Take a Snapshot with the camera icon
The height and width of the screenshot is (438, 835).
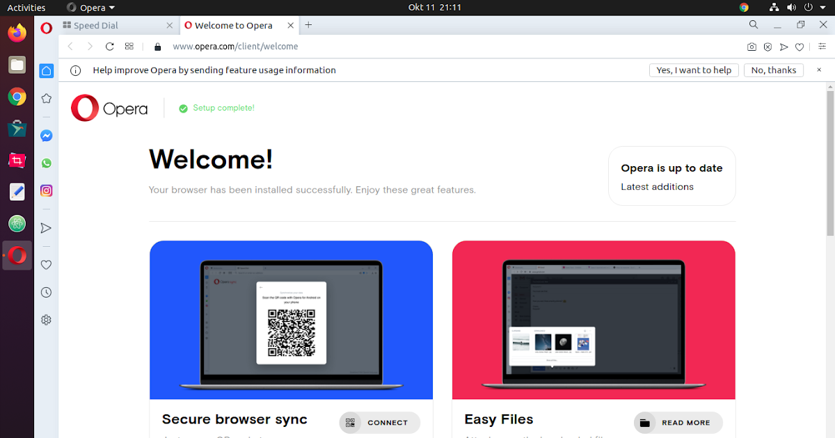point(751,47)
